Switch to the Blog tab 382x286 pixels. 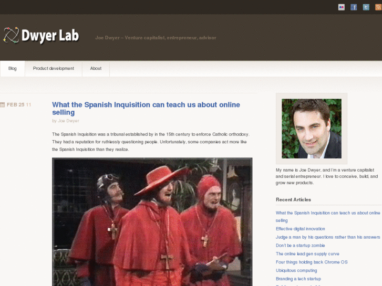(13, 69)
